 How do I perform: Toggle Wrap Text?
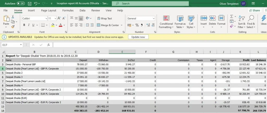[104, 19]
